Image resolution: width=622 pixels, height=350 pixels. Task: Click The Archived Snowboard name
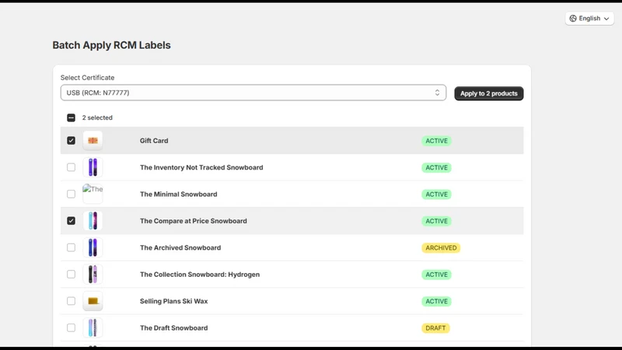tap(180, 247)
